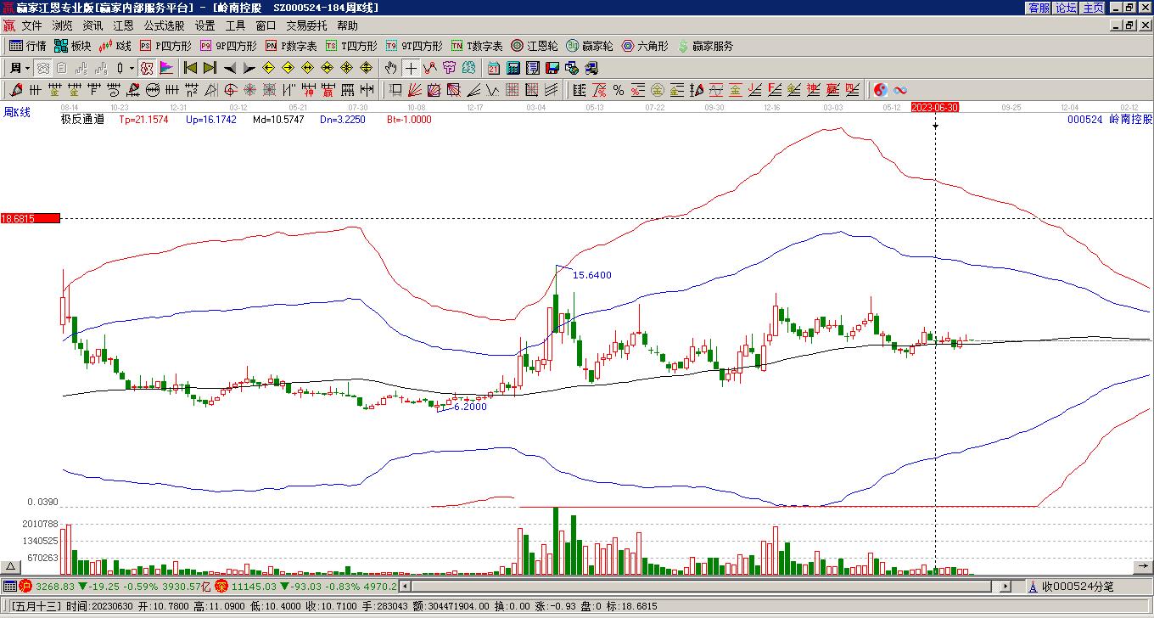This screenshot has height=618, width=1154.
Task: Click the 6.2000 low price label
Action: pyautogui.click(x=471, y=407)
